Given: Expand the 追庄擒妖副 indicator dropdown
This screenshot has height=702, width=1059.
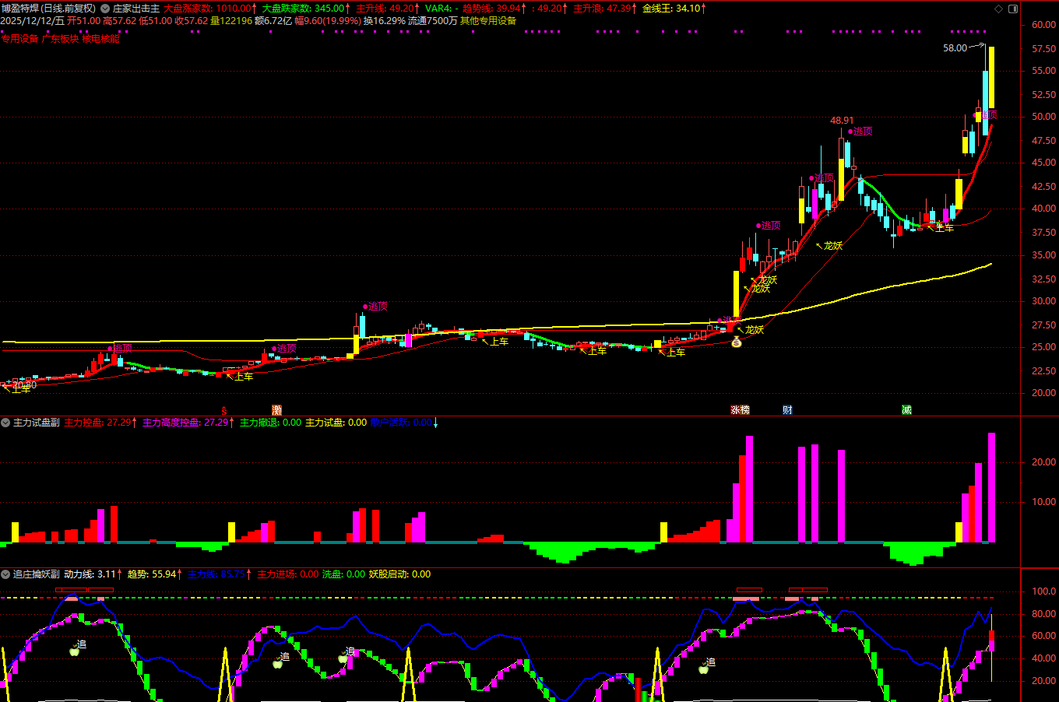Looking at the screenshot, I should [5, 574].
